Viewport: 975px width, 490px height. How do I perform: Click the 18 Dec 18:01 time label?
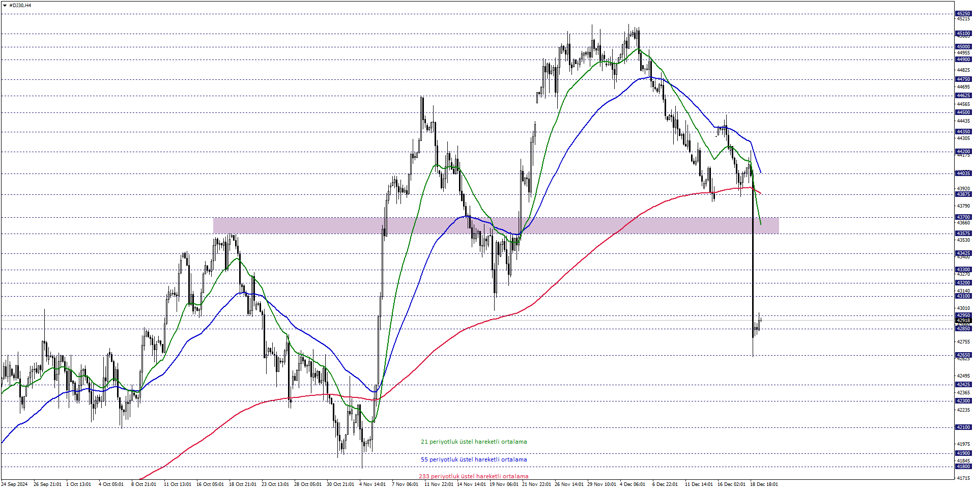764,484
